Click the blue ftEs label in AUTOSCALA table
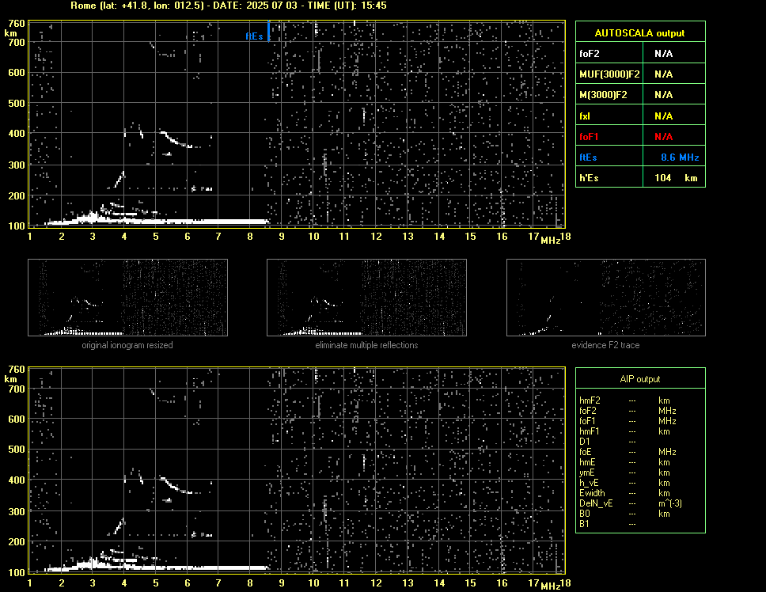This screenshot has width=766, height=592. coord(588,157)
